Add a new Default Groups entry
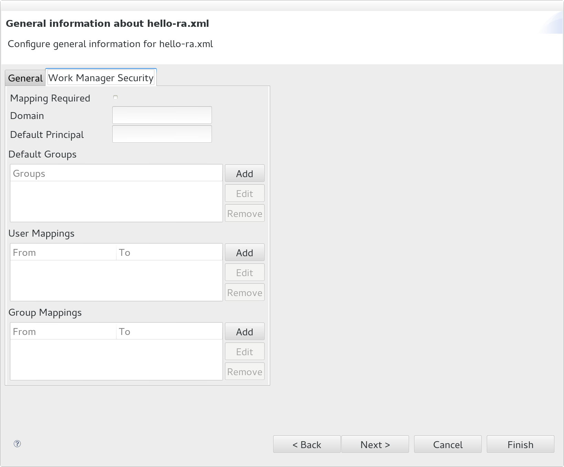 pos(244,174)
